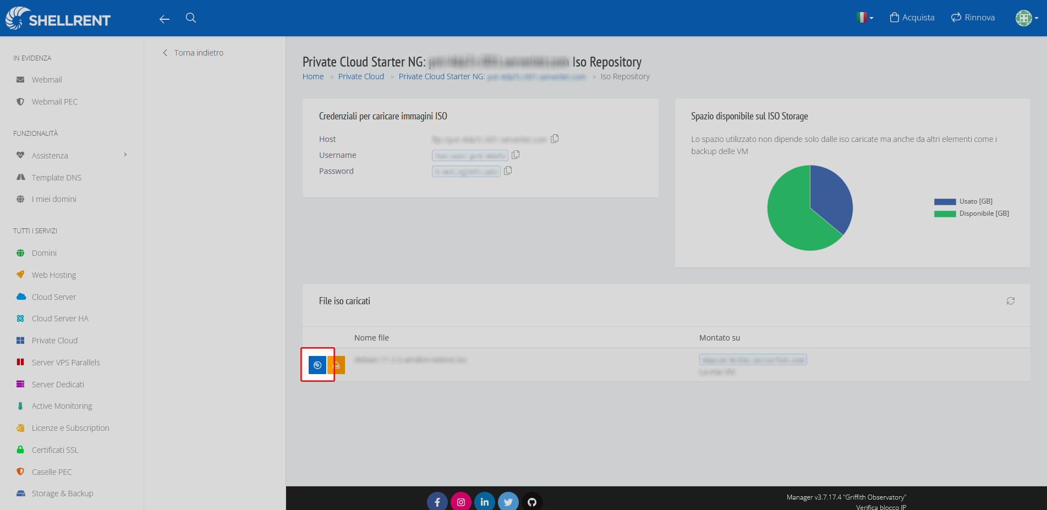Click the Licenze e Subscription icon
Image resolution: width=1047 pixels, height=510 pixels.
pyautogui.click(x=20, y=428)
